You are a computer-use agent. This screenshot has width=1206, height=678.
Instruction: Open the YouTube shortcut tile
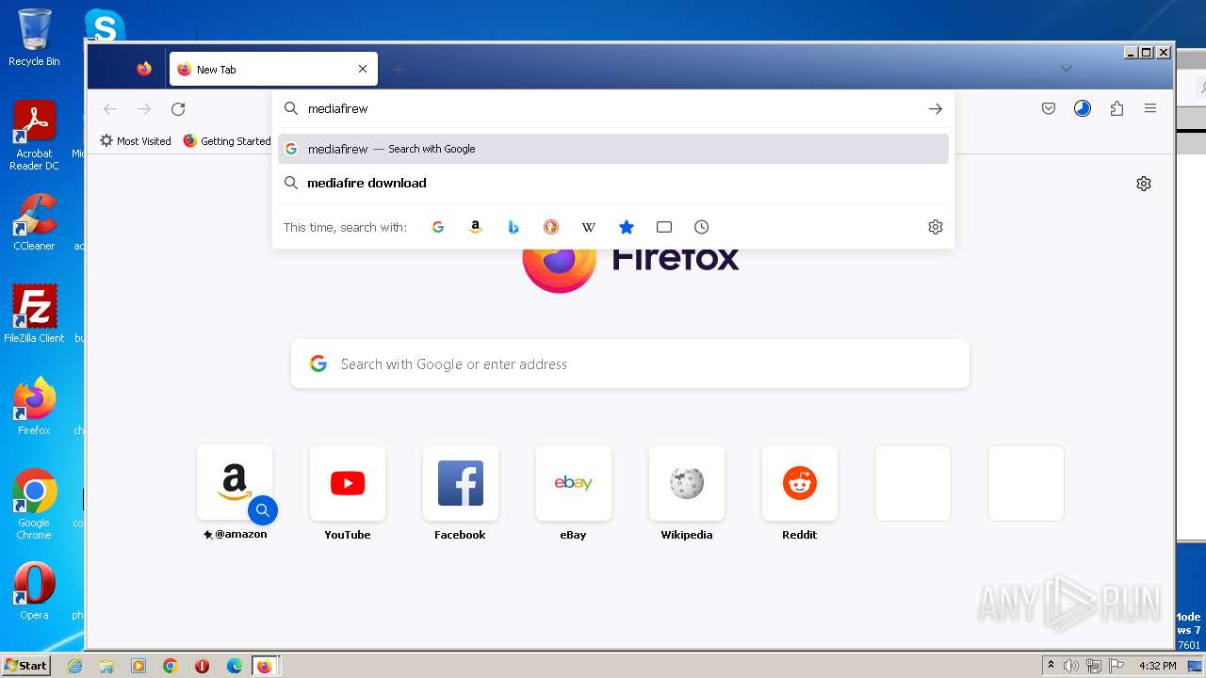(x=348, y=483)
